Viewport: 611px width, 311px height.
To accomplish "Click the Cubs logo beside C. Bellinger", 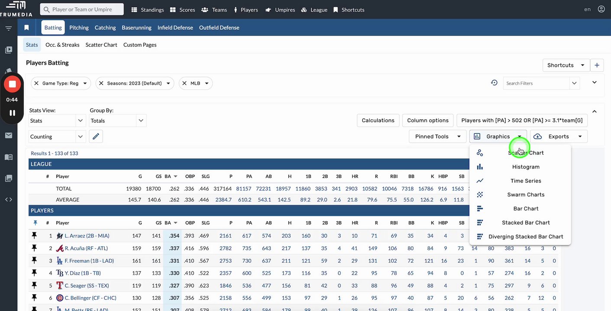I will point(60,298).
